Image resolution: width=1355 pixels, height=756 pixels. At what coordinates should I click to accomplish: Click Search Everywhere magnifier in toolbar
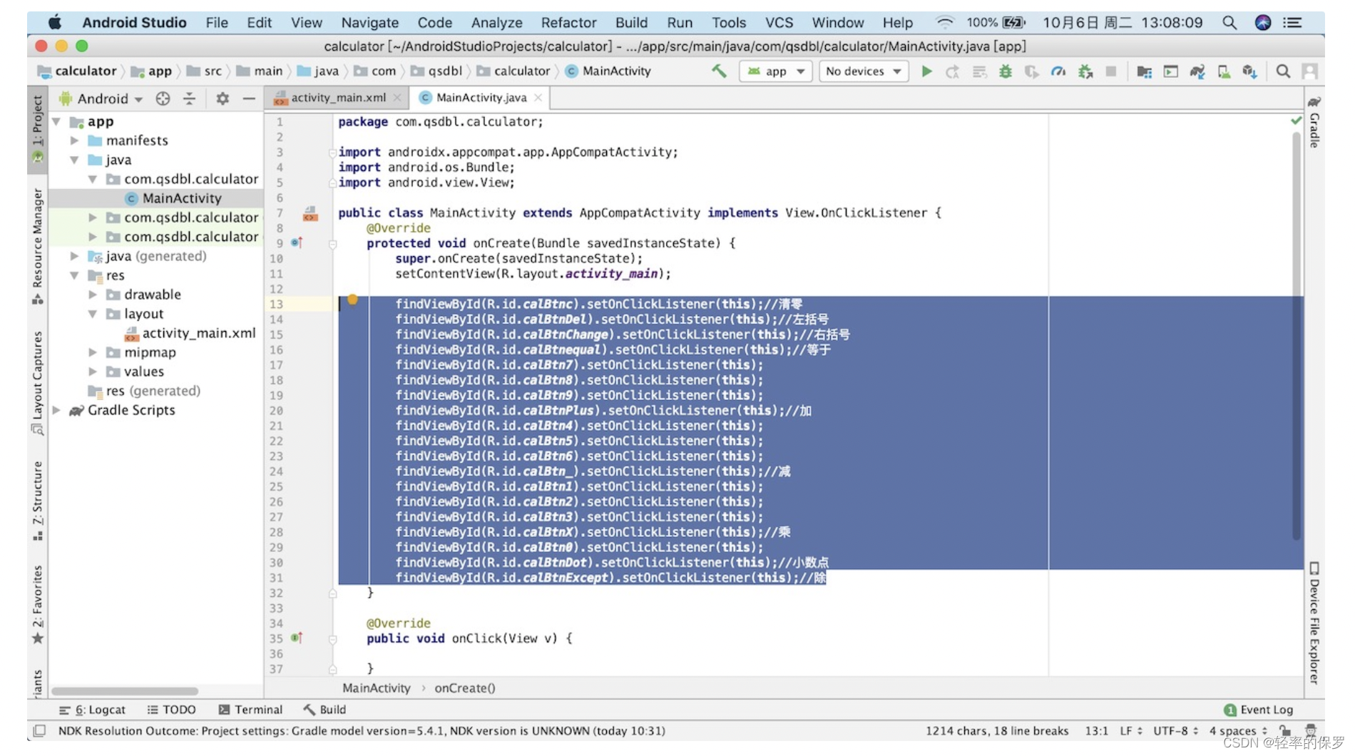pyautogui.click(x=1283, y=71)
